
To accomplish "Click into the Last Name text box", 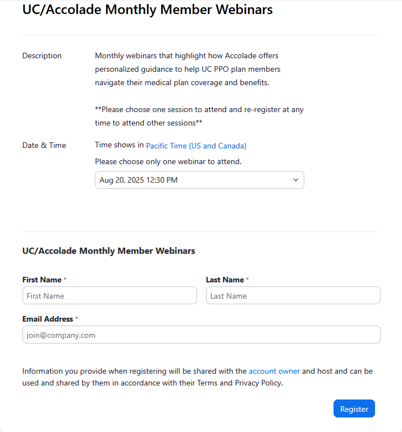I will pos(293,295).
